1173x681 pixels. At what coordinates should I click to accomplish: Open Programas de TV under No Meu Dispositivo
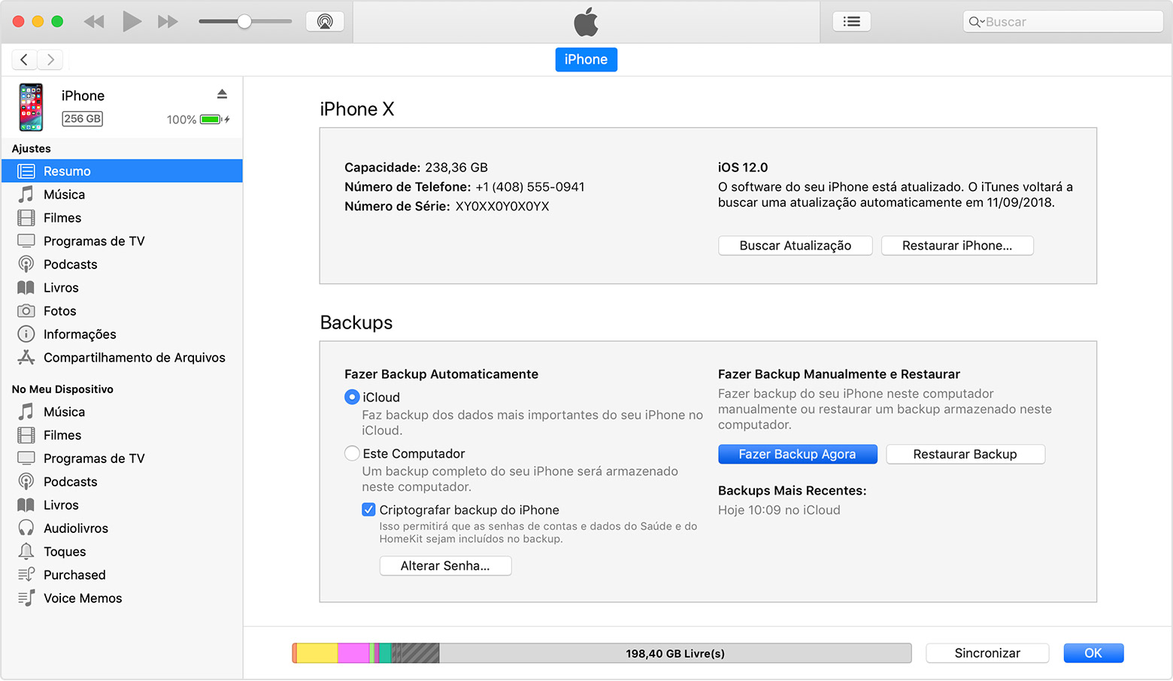(x=122, y=459)
